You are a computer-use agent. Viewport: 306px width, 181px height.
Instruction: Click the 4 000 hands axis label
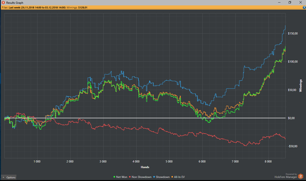136,161
